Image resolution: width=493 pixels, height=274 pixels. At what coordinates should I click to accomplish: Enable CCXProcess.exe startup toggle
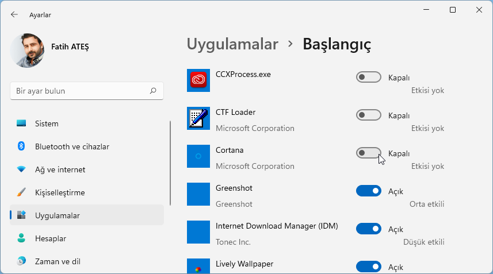click(x=369, y=77)
